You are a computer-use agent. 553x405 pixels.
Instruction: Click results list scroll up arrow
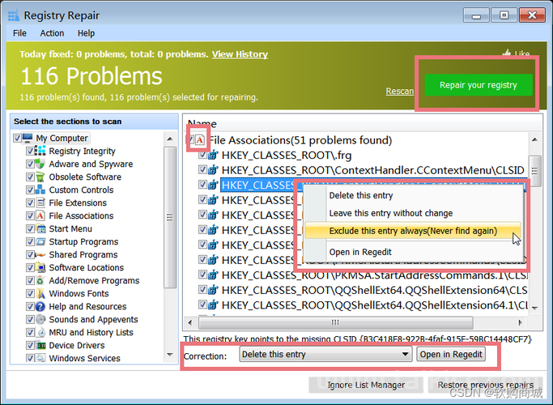[x=534, y=139]
